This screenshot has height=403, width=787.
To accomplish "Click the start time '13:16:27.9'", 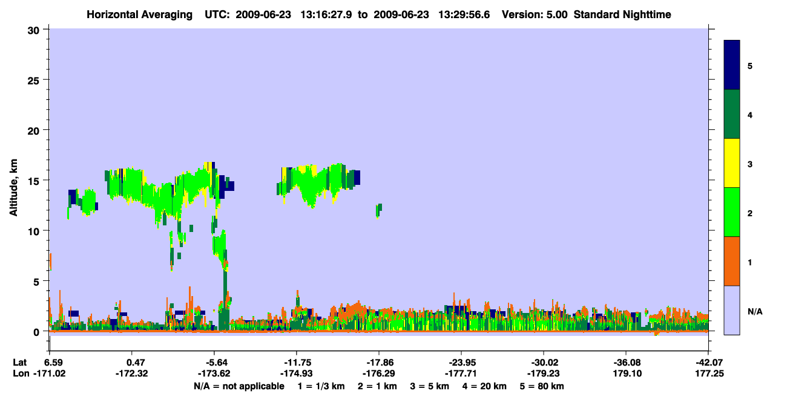I will pos(326,15).
